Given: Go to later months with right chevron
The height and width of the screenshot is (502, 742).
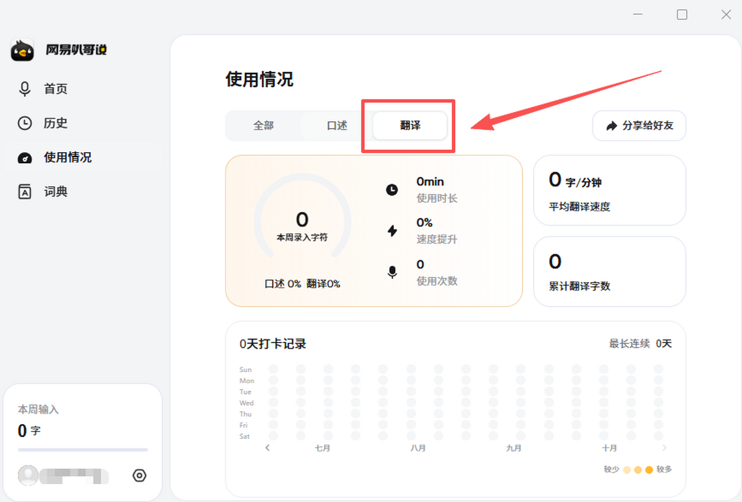Looking at the screenshot, I should click(665, 448).
